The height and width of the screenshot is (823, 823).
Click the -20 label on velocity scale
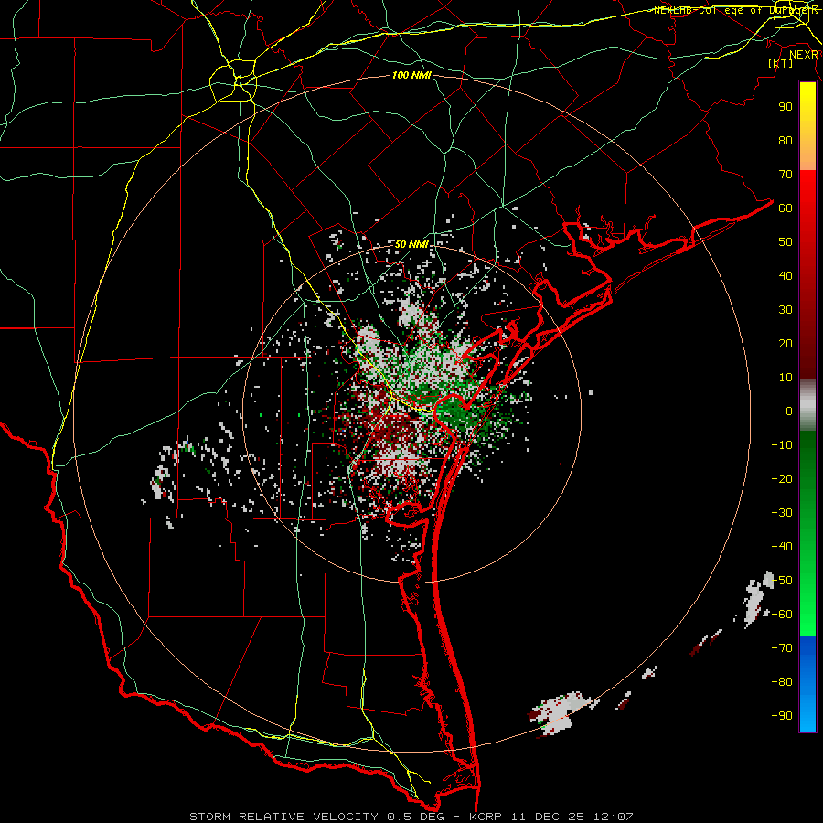(782, 479)
